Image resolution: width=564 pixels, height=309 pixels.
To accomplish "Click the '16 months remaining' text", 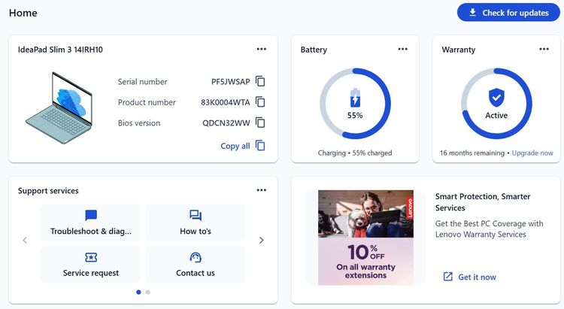I will point(472,153).
